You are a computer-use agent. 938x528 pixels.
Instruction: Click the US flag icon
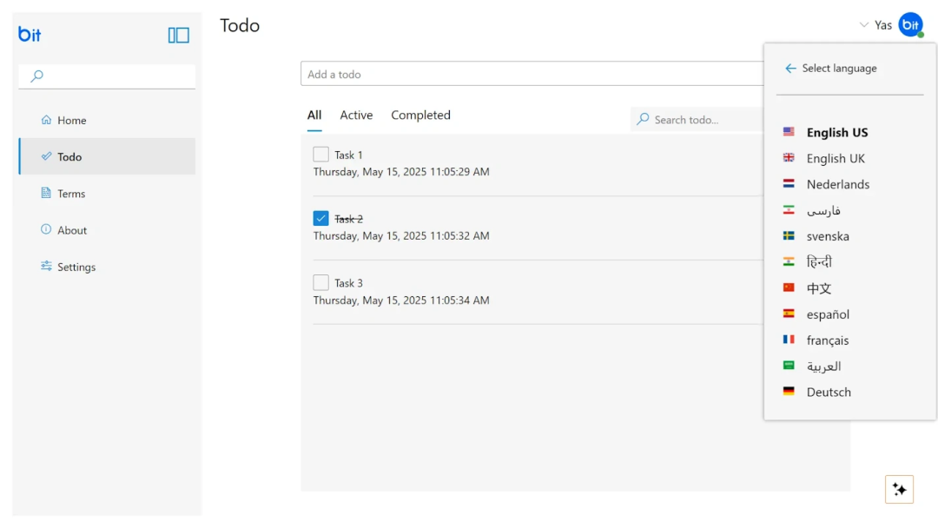coord(789,131)
